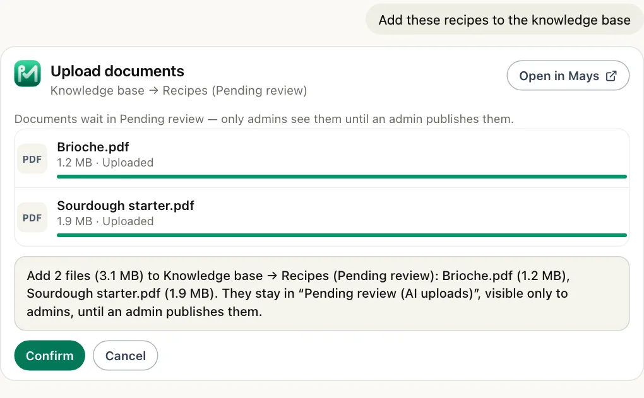Click the 'Add these recipes to the knowledge base' message
The image size is (644, 398).
(x=504, y=20)
